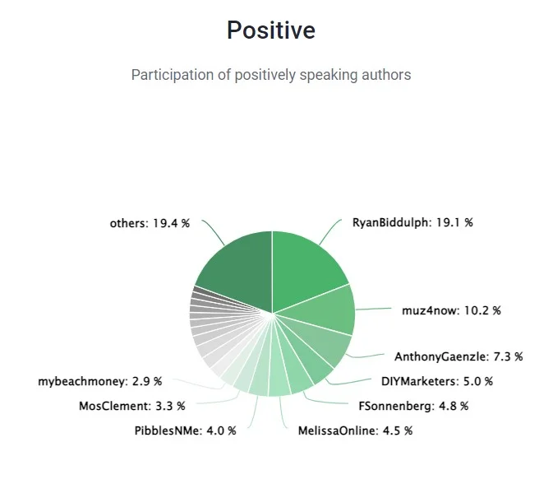Screen dimensions: 553x498
Task: Click the 'MosClement: 3.3 %' label
Action: [132, 406]
